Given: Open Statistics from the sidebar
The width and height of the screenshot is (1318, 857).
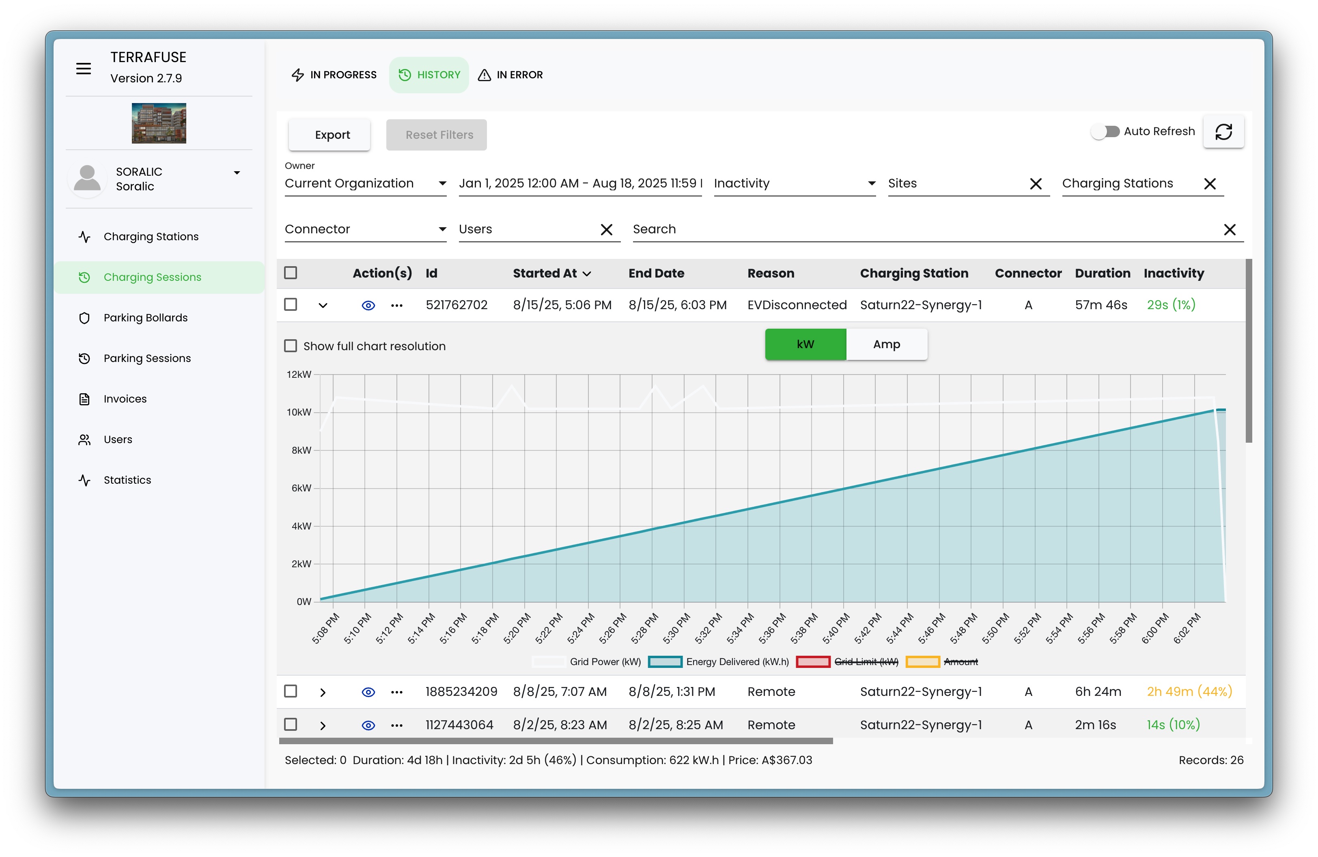Looking at the screenshot, I should pos(127,480).
